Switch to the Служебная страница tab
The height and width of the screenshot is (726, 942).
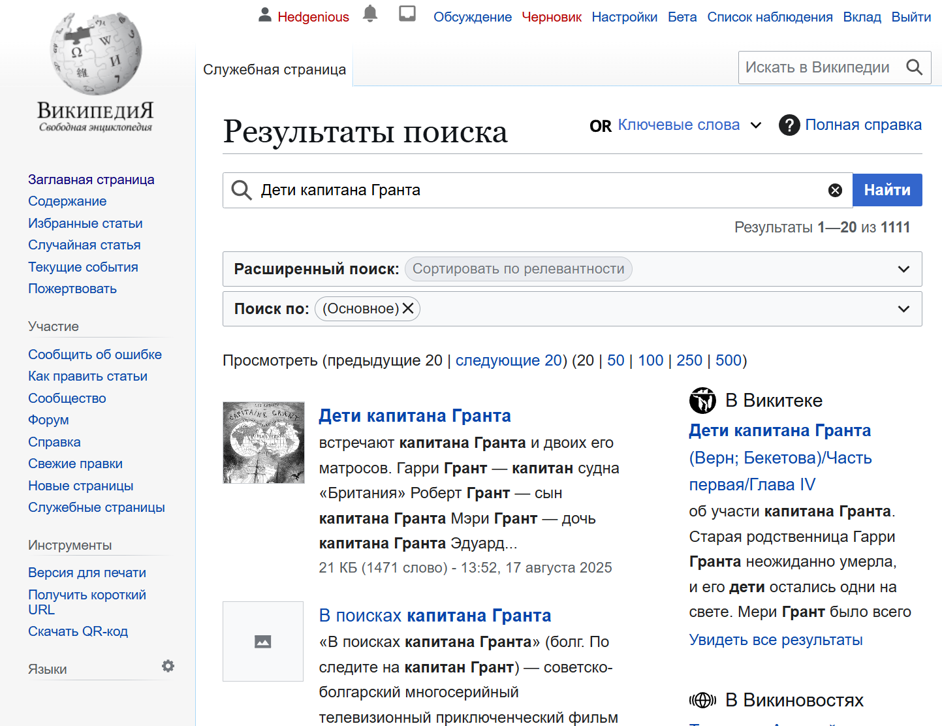point(274,69)
